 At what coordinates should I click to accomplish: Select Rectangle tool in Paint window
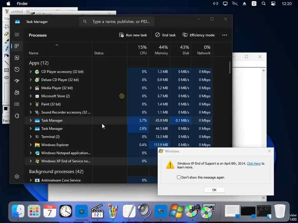click(7, 70)
